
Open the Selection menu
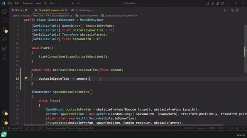point(27,3)
